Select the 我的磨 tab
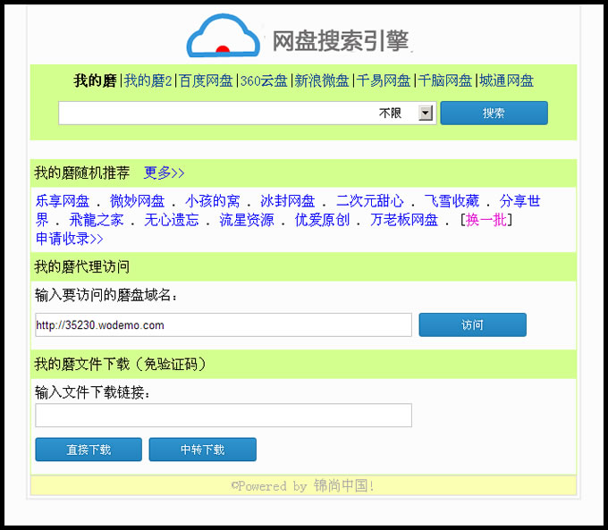608x530 pixels. click(95, 81)
